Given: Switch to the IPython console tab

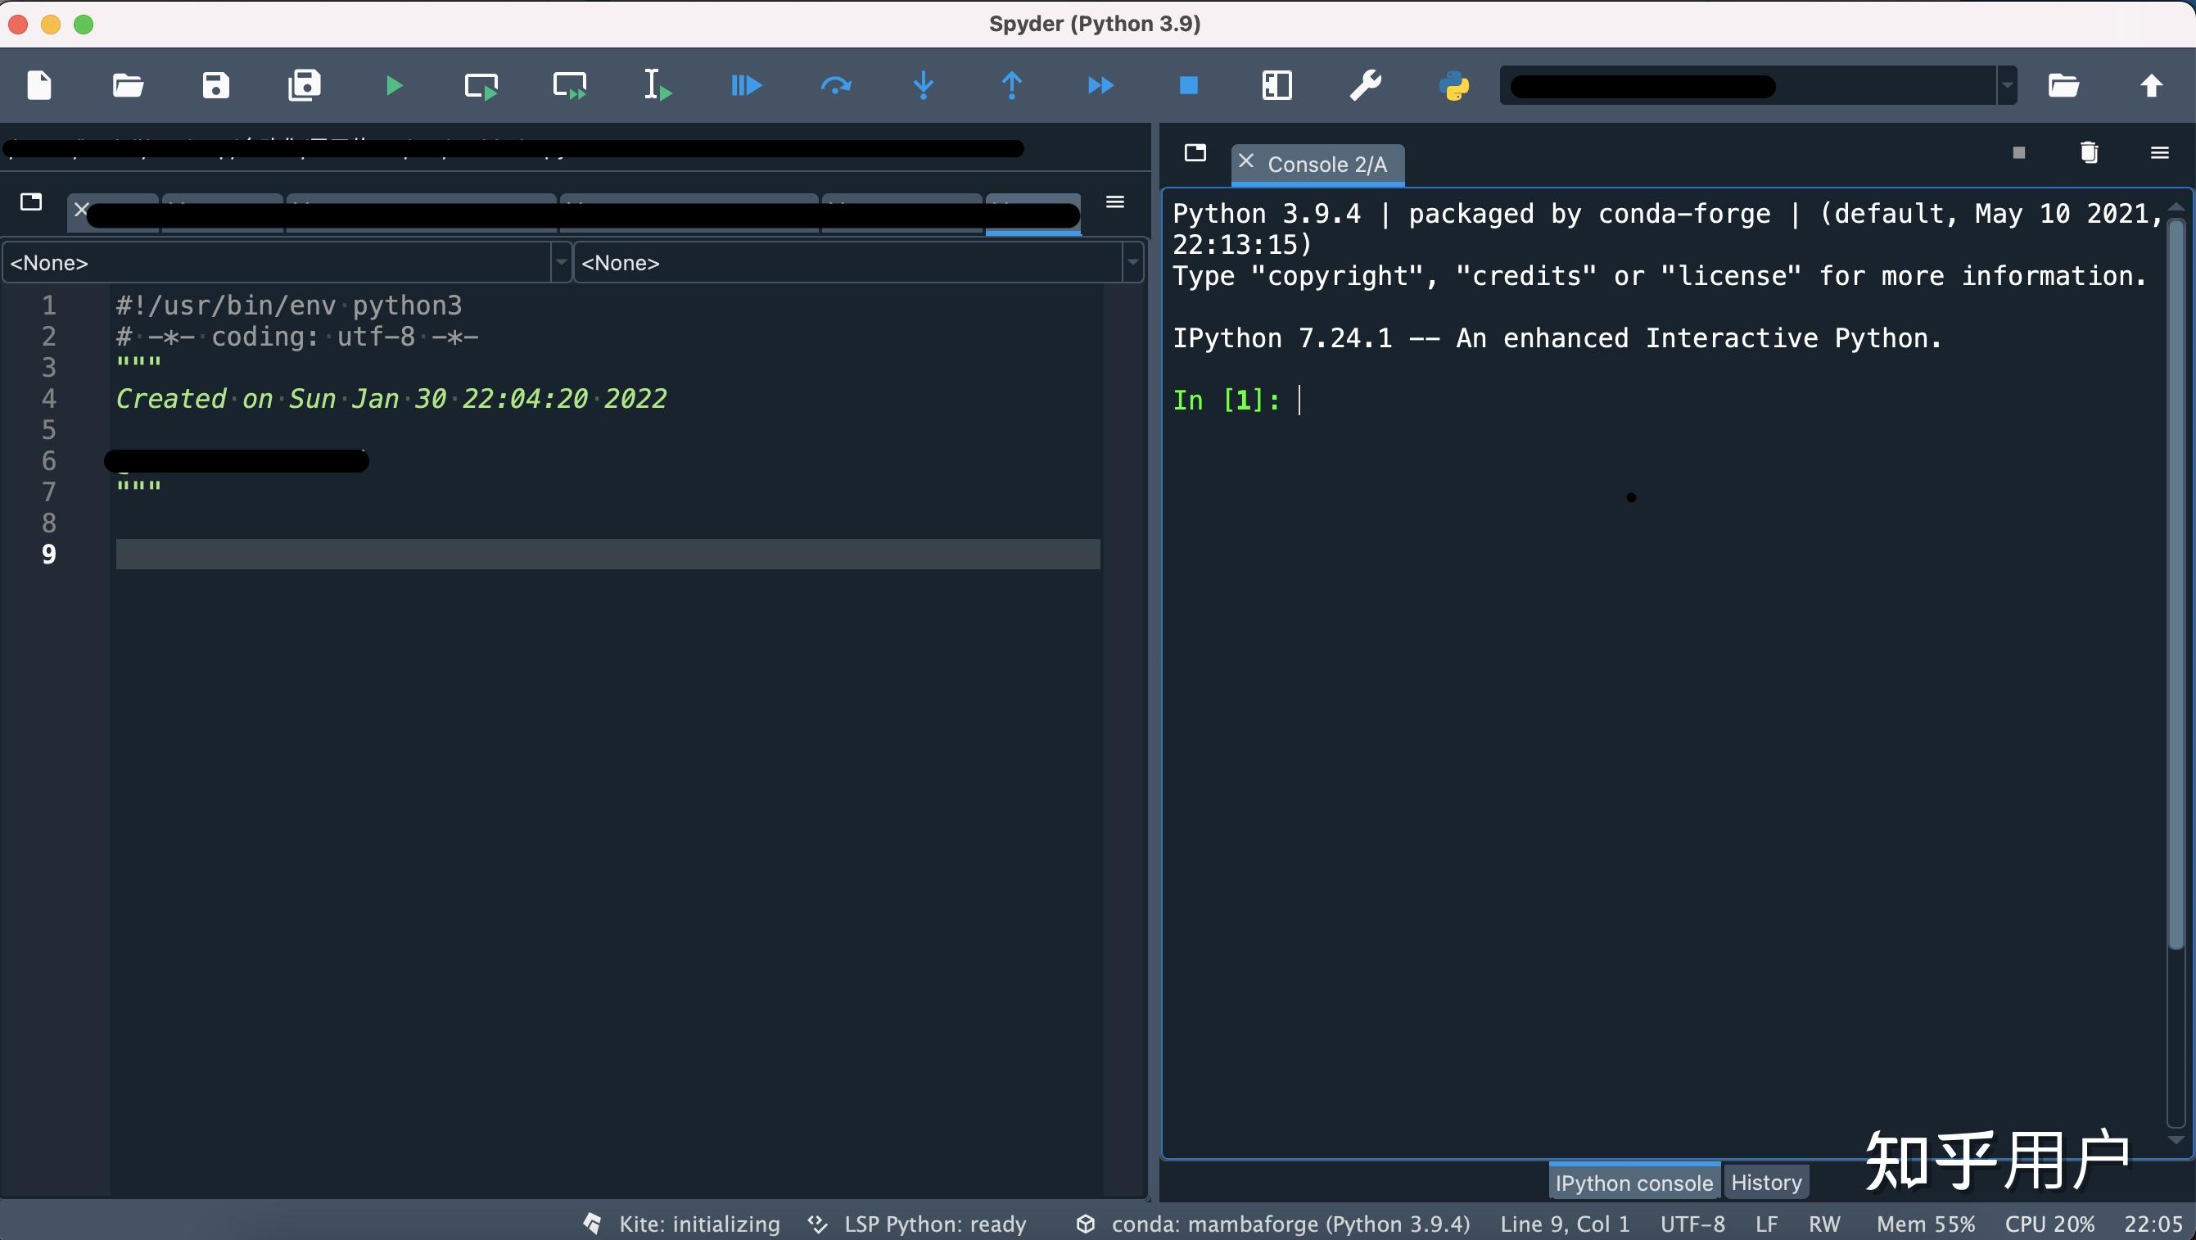Looking at the screenshot, I should pyautogui.click(x=1634, y=1182).
